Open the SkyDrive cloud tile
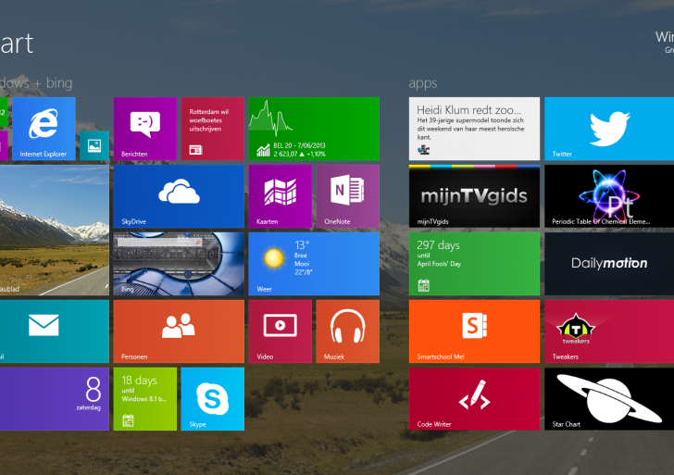The height and width of the screenshot is (475, 674). click(x=179, y=196)
